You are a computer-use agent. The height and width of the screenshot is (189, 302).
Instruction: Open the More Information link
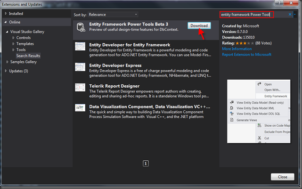(x=237, y=49)
